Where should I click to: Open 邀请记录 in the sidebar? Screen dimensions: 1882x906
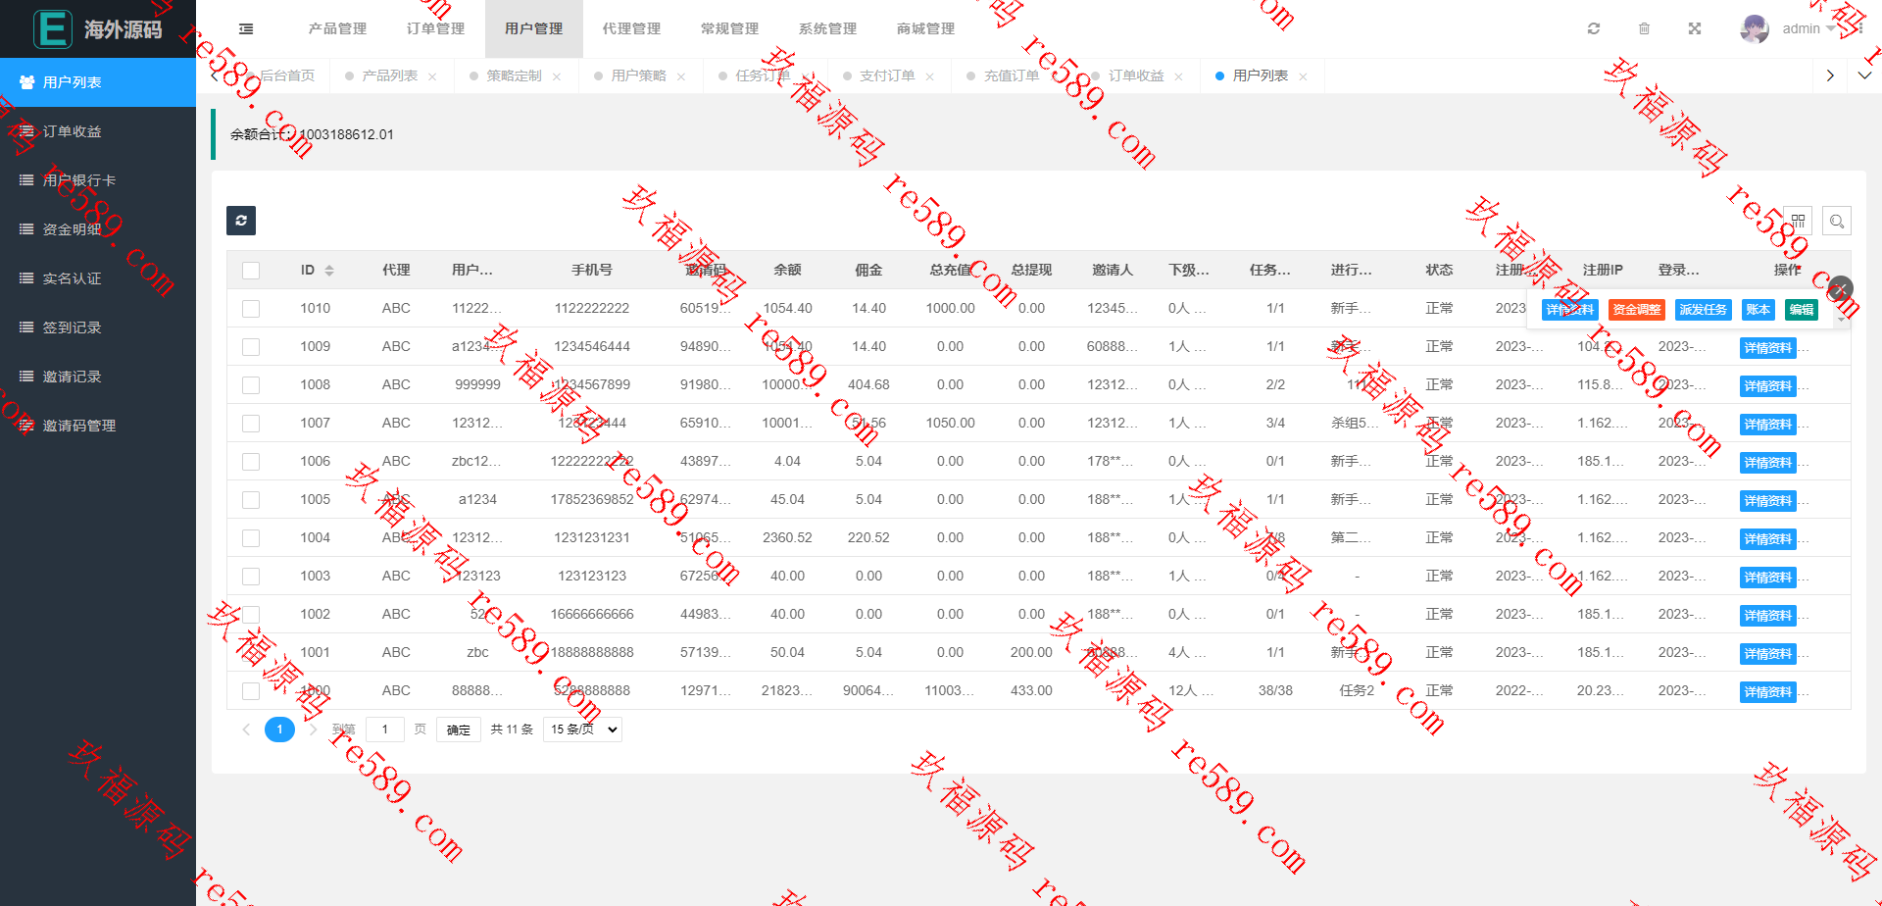(x=98, y=377)
